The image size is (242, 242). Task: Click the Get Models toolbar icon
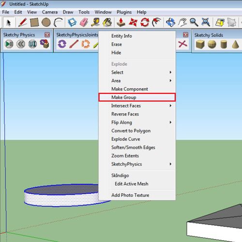tap(220, 22)
